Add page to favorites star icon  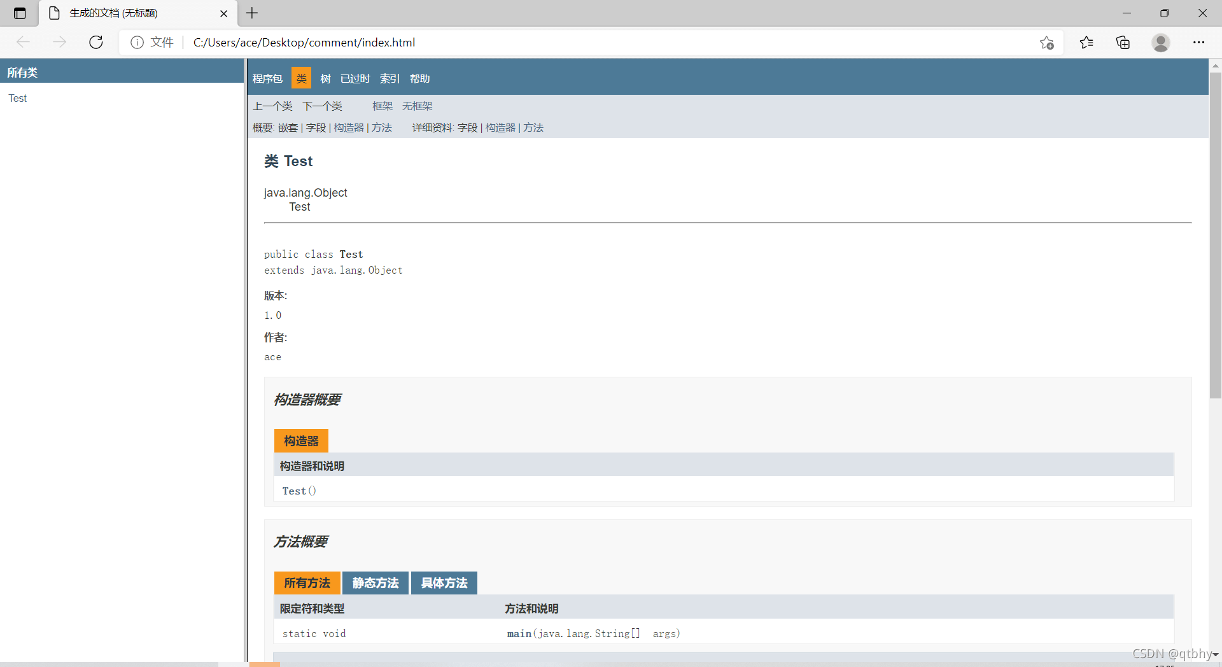(x=1047, y=43)
